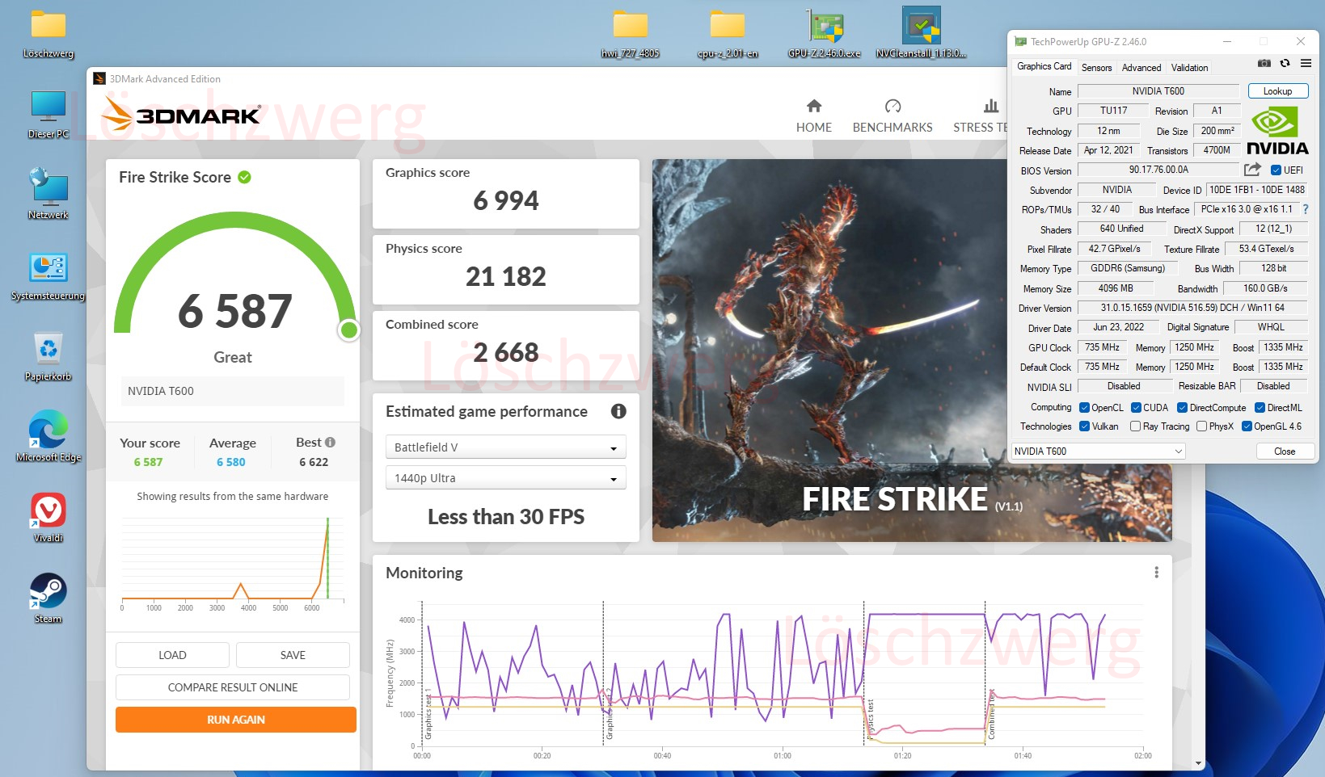Click the GPU Name field showing NVIDIA T600
The height and width of the screenshot is (777, 1325).
click(1158, 91)
